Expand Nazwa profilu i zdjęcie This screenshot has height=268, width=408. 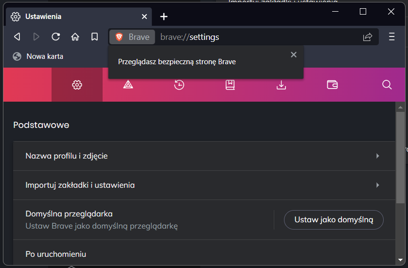pyautogui.click(x=204, y=156)
